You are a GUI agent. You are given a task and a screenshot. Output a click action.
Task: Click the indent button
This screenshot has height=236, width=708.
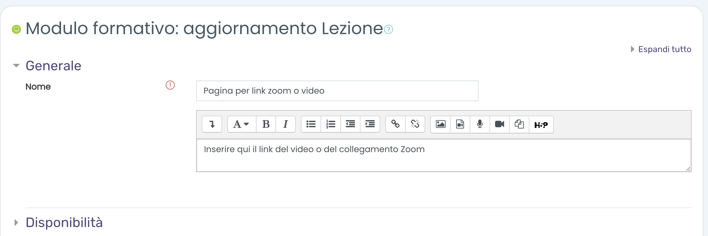tap(370, 124)
